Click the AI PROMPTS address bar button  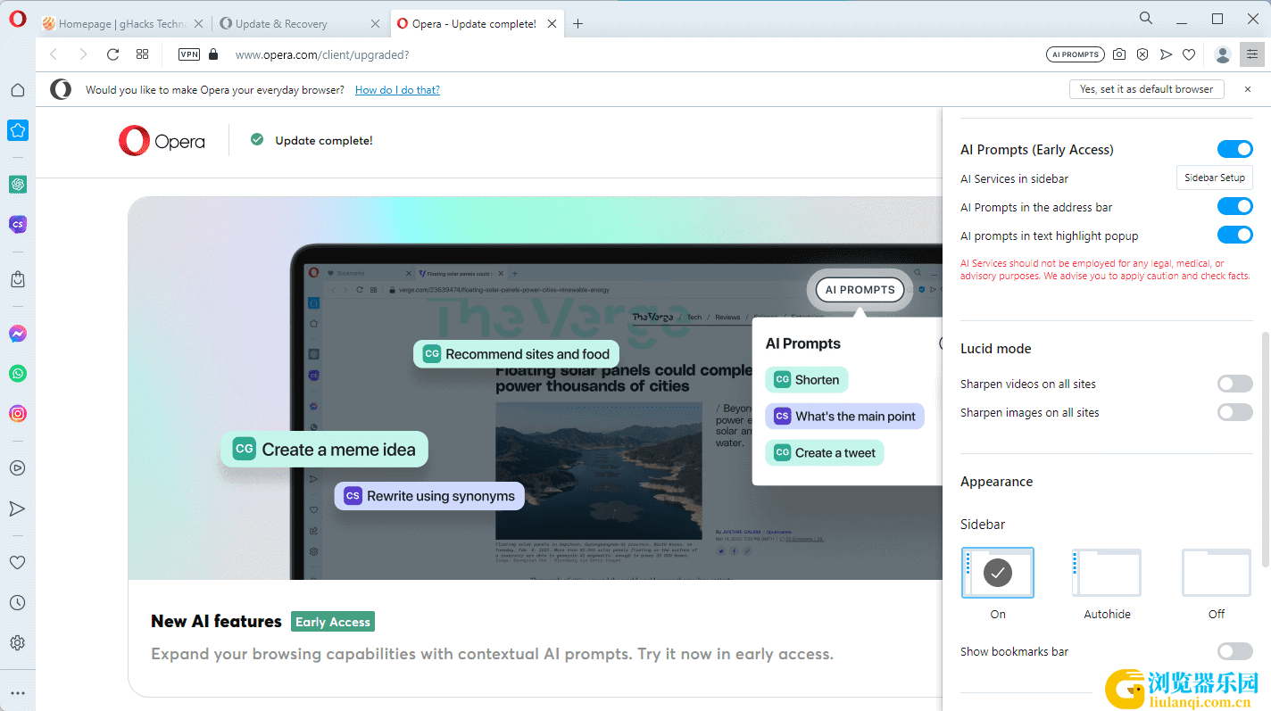(x=1075, y=54)
